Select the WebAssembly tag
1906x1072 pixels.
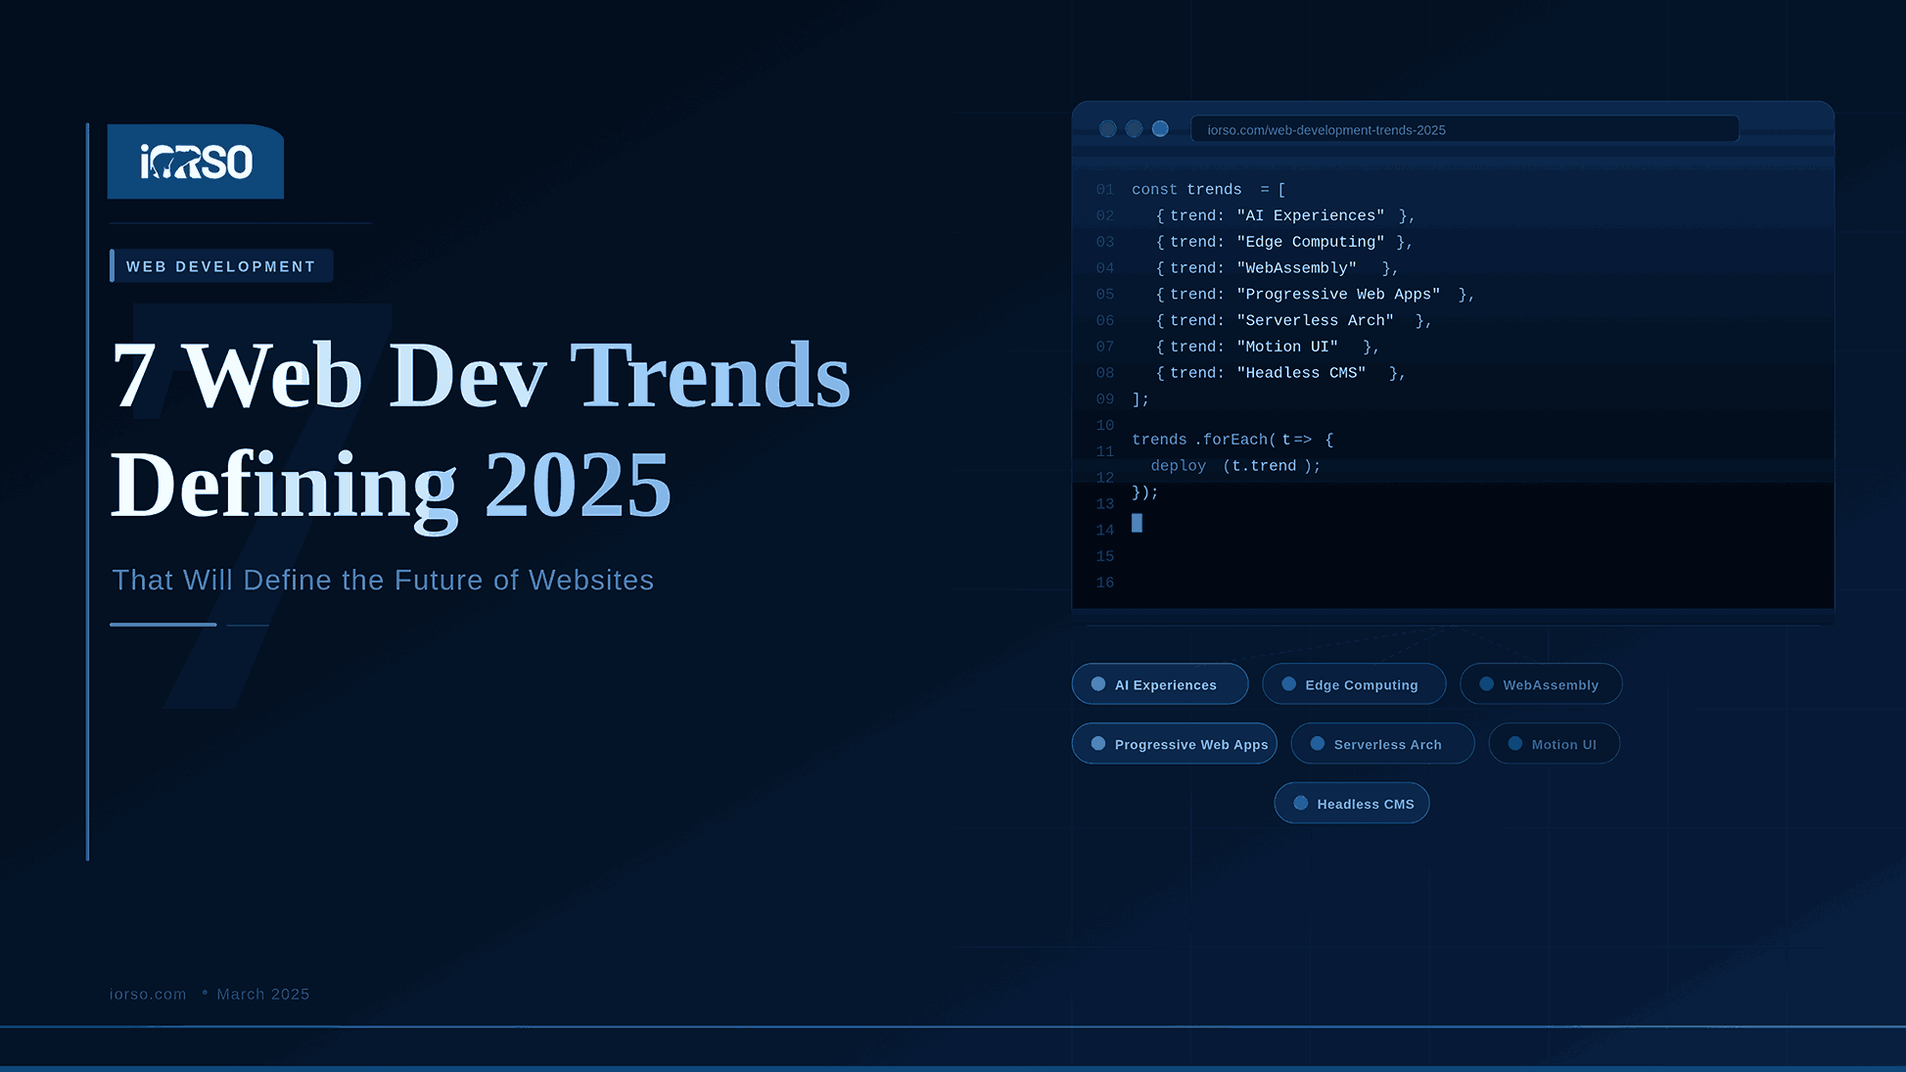point(1549,684)
